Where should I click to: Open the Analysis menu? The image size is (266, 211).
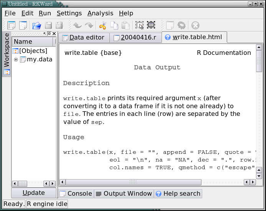100,13
